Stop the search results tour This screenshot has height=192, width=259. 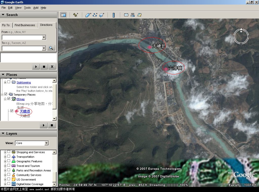(x=44, y=67)
